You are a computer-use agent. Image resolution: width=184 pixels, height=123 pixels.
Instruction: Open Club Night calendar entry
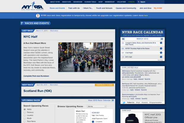[x=129, y=53]
